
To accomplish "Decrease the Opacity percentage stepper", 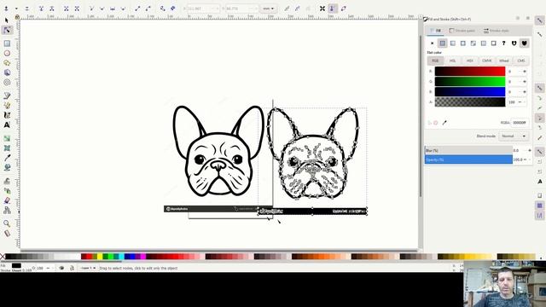I will point(526,159).
